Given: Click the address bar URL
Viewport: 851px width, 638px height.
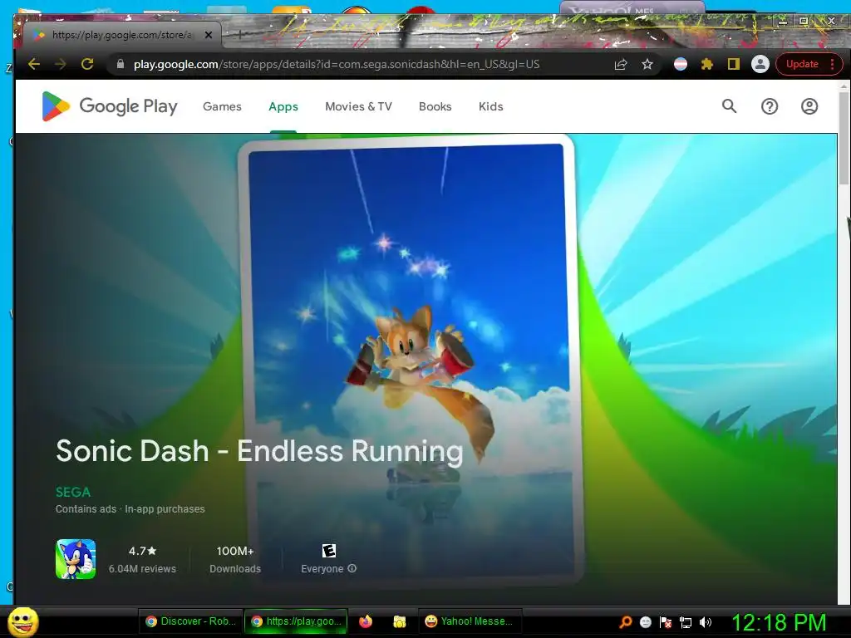Looking at the screenshot, I should 337,64.
